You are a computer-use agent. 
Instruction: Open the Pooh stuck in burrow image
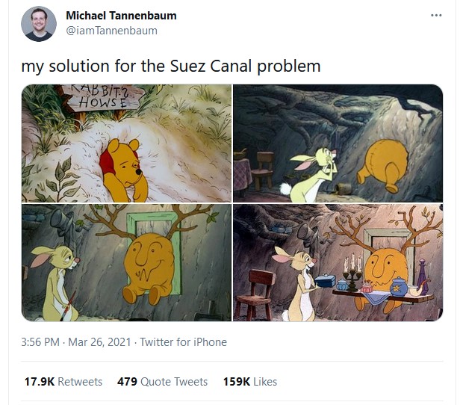coord(126,143)
